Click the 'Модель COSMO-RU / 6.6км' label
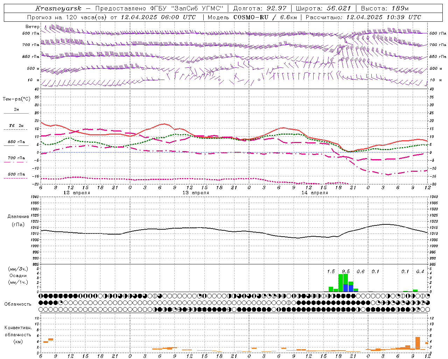The height and width of the screenshot is (359, 448). point(252,17)
